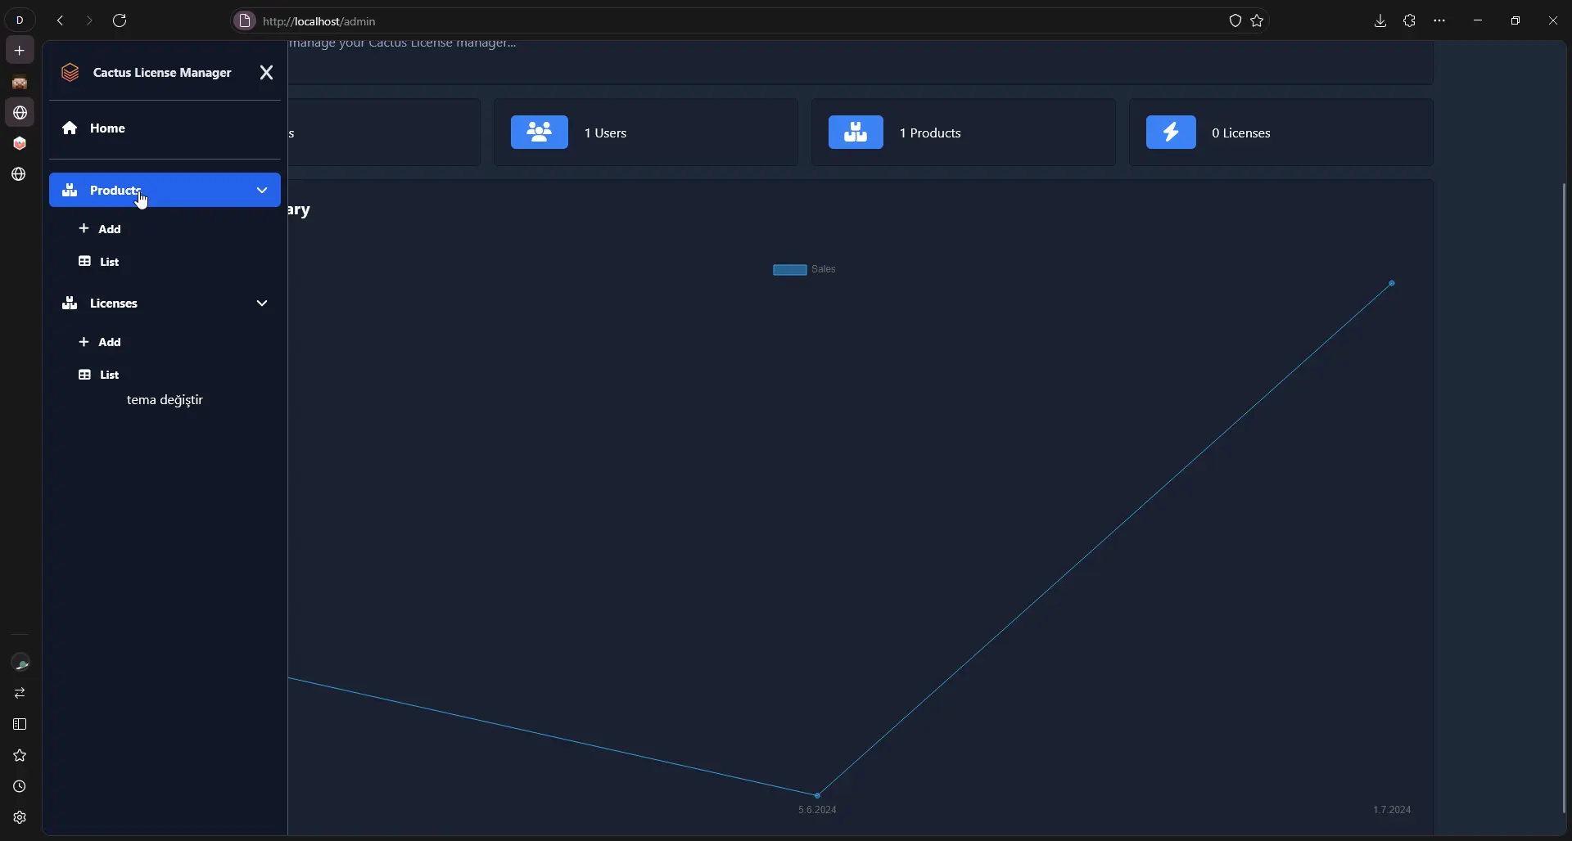1572x841 pixels.
Task: Select the highlighted globe tab icon
Action: click(x=20, y=113)
